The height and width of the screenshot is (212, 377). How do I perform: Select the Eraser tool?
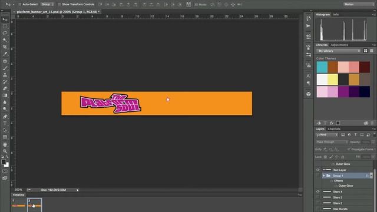point(5,88)
